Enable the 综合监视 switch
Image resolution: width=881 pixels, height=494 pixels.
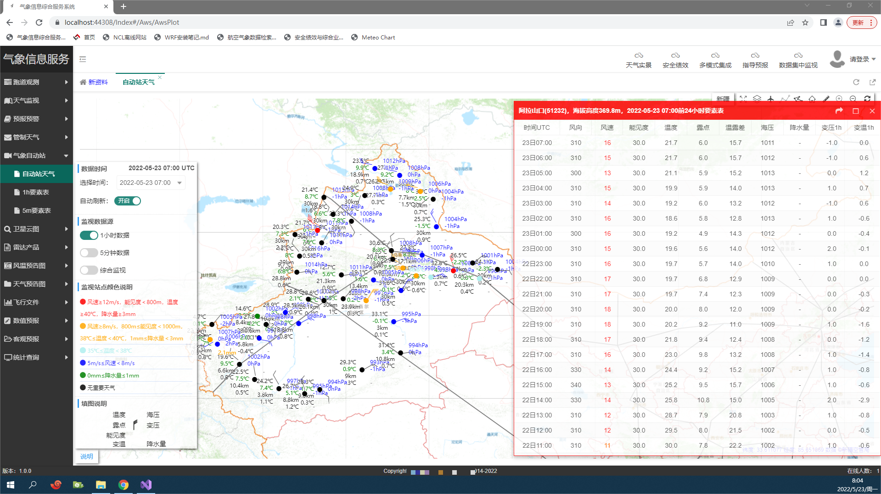click(89, 270)
